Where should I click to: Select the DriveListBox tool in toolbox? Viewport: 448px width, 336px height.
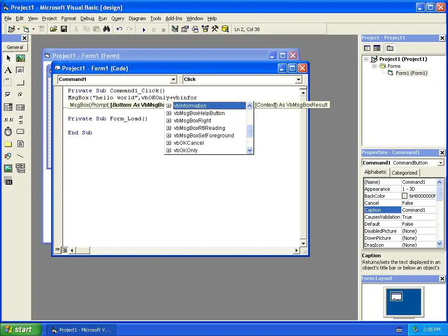tap(20, 131)
